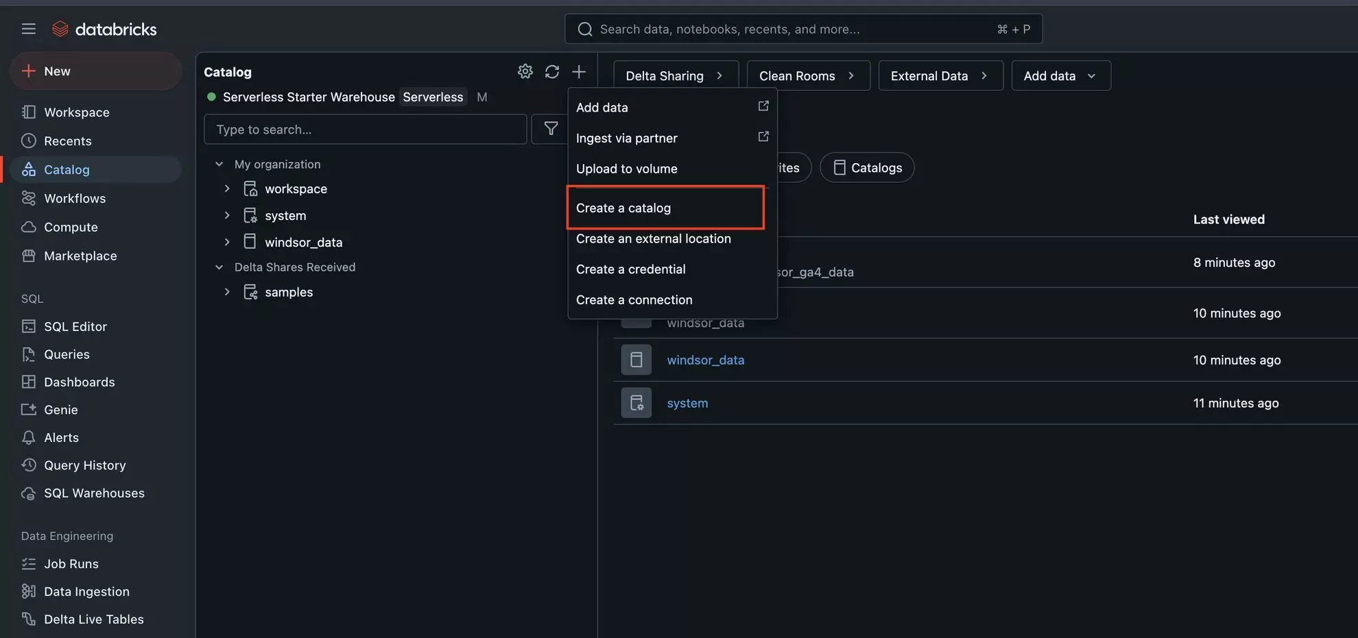Expand the samples share node
Viewport: 1358px width, 638px height.
point(227,292)
